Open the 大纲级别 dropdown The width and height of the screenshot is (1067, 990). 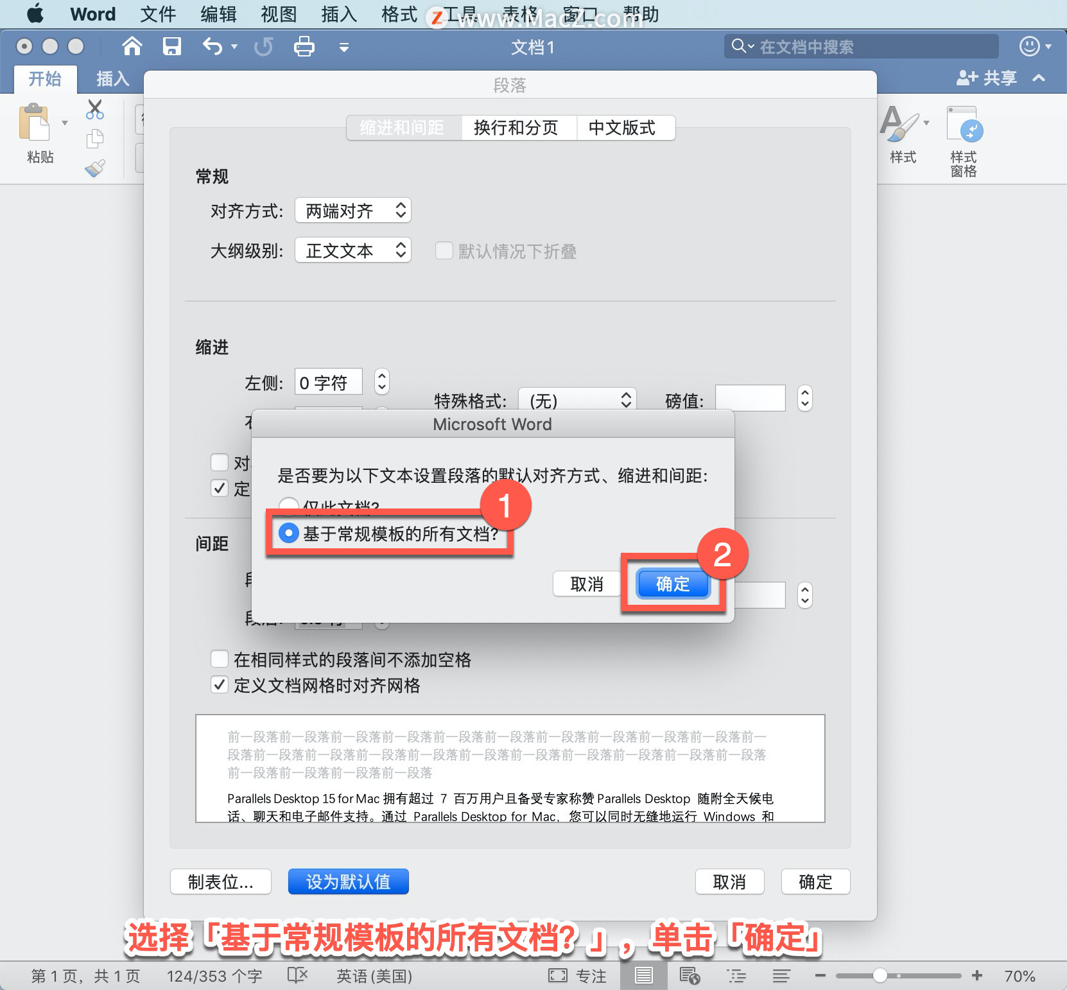[x=352, y=250]
